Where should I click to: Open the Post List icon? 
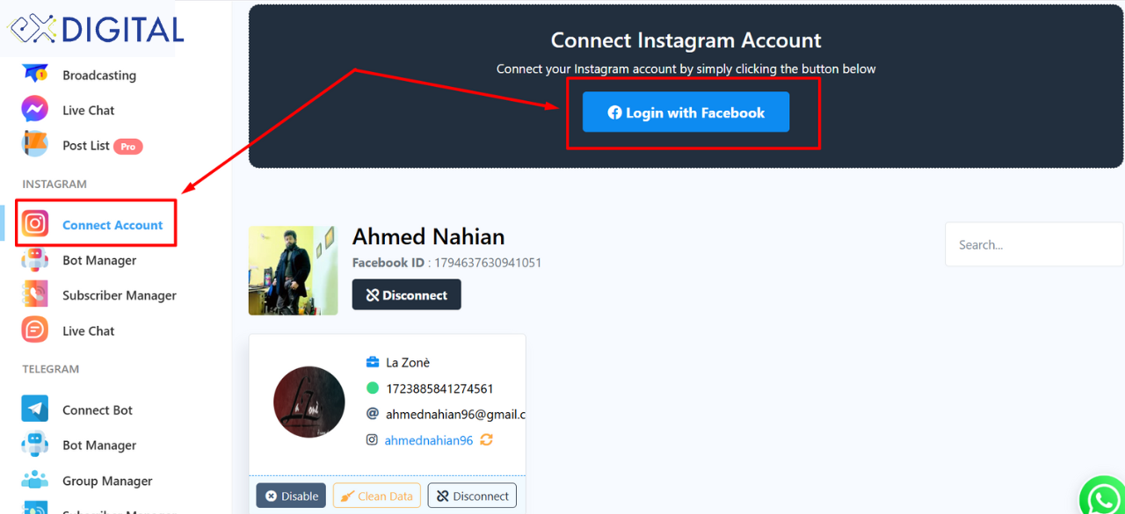(35, 144)
